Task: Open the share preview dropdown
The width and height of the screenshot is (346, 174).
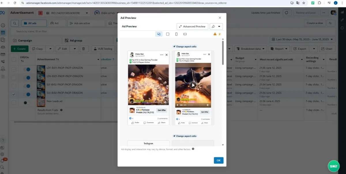Action: 216,27
